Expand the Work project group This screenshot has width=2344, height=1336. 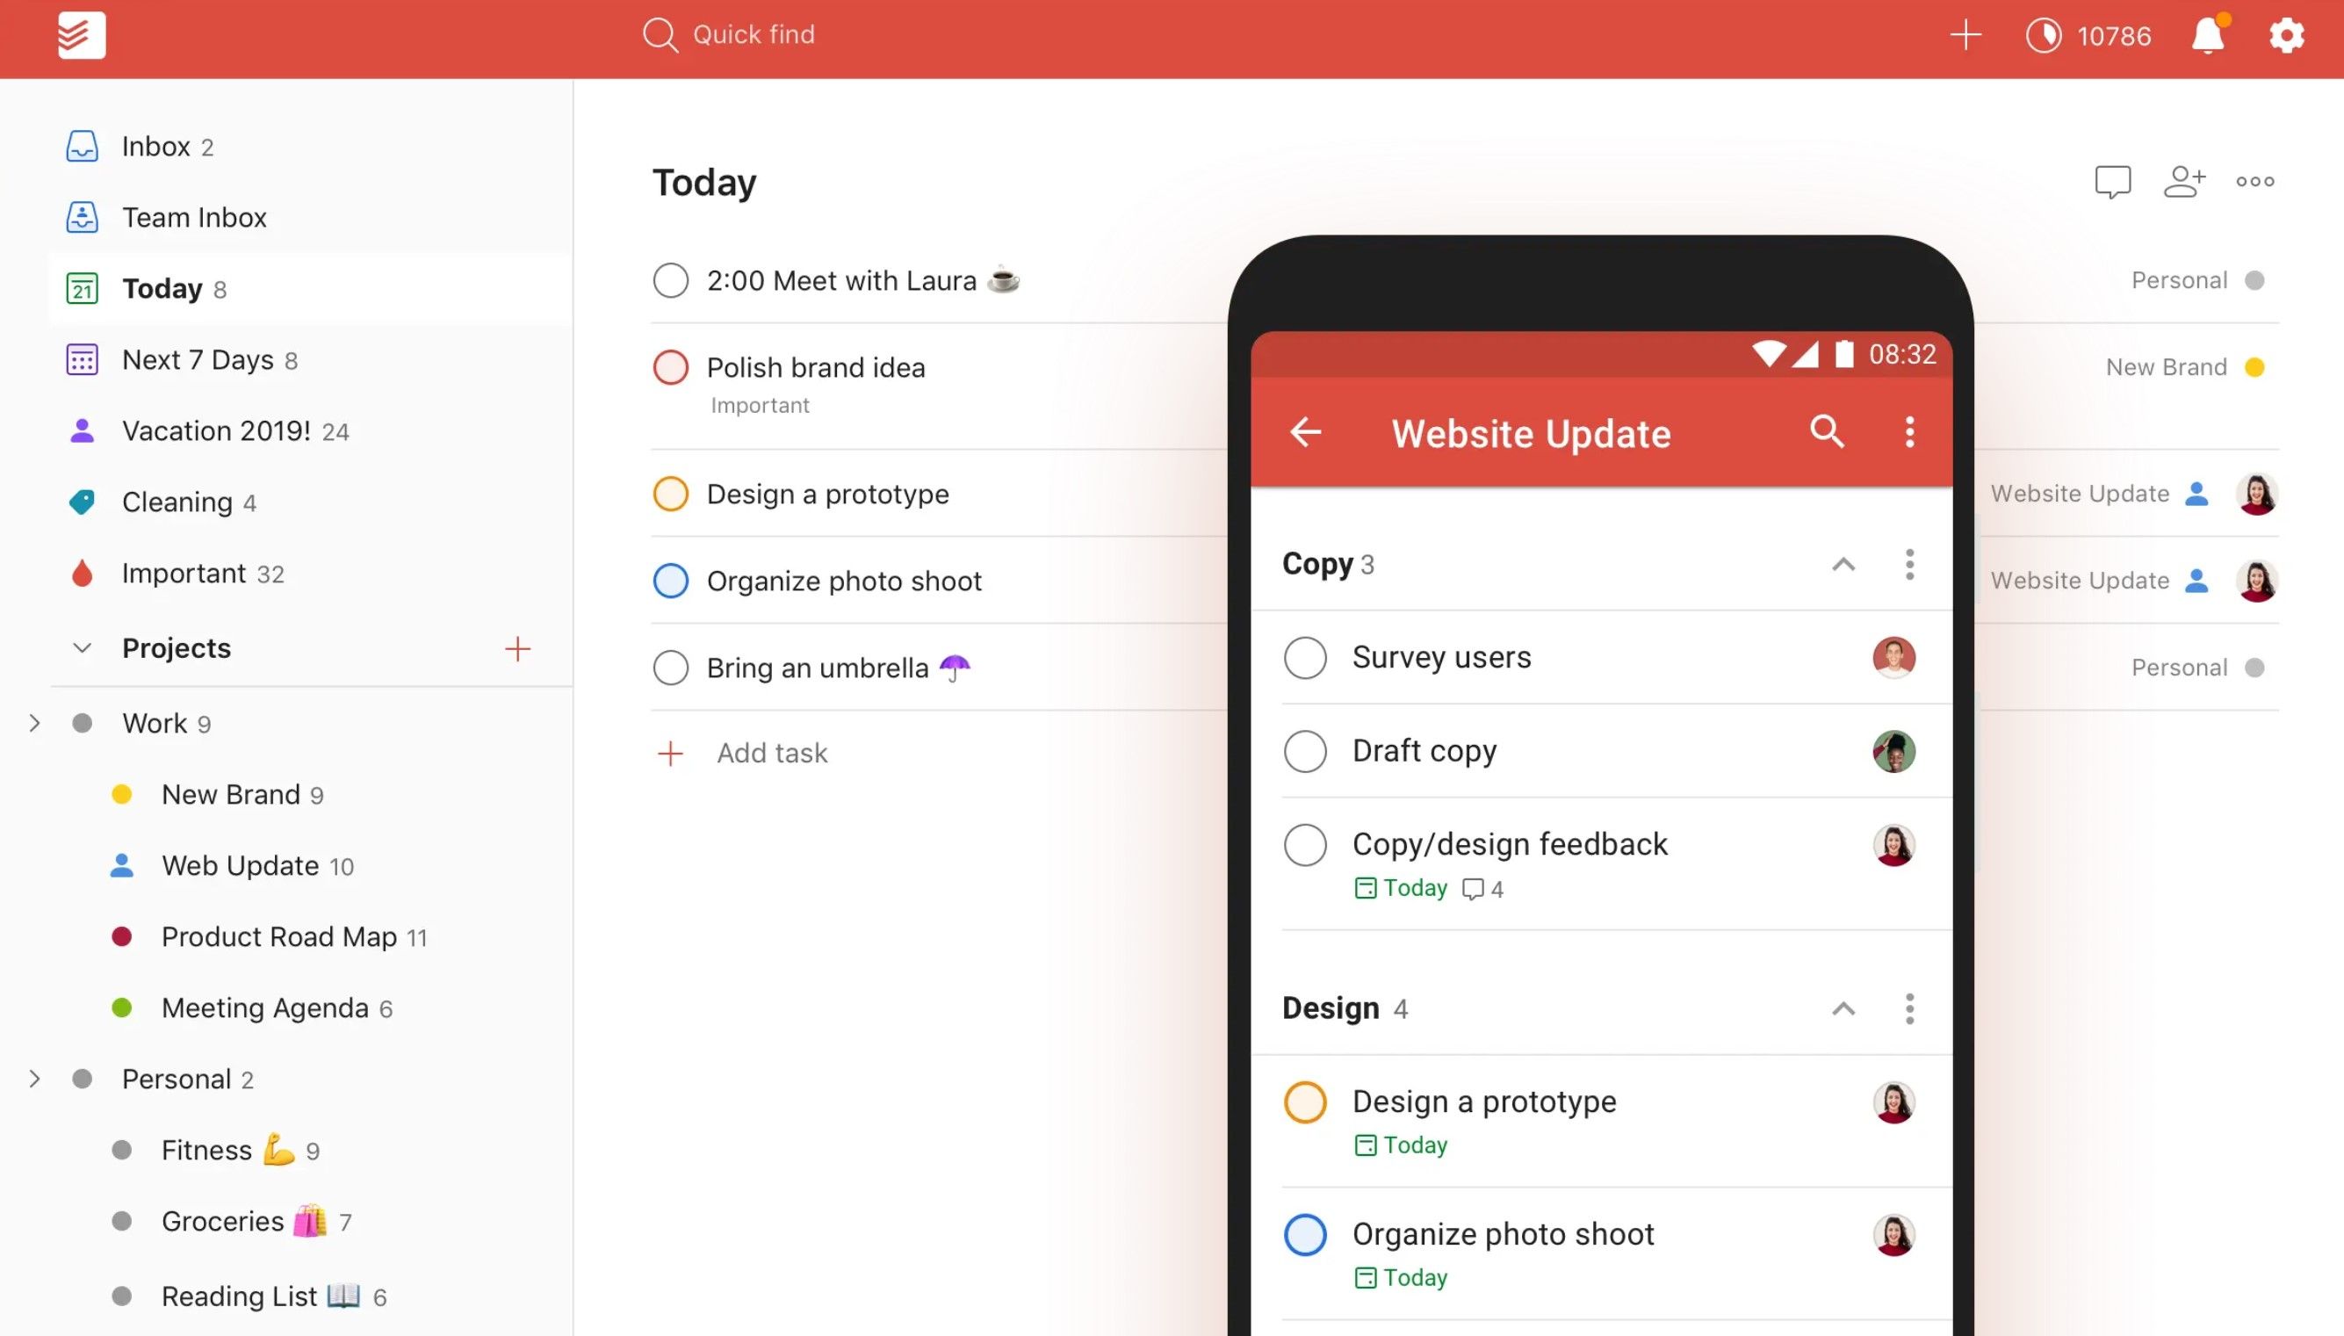tap(35, 723)
